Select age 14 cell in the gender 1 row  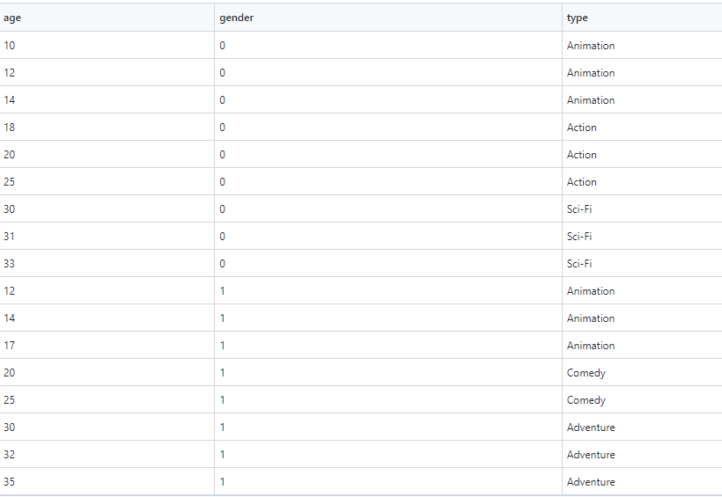(107, 318)
